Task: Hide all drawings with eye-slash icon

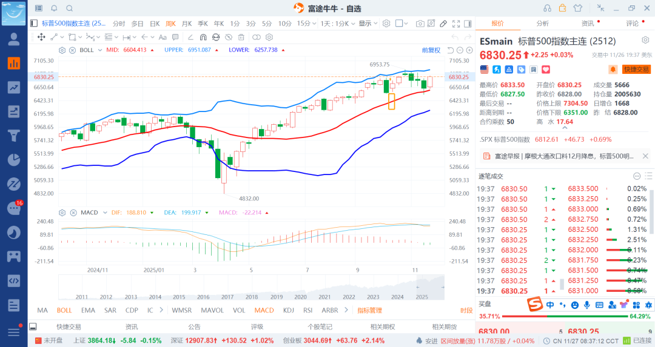Action: pyautogui.click(x=229, y=37)
